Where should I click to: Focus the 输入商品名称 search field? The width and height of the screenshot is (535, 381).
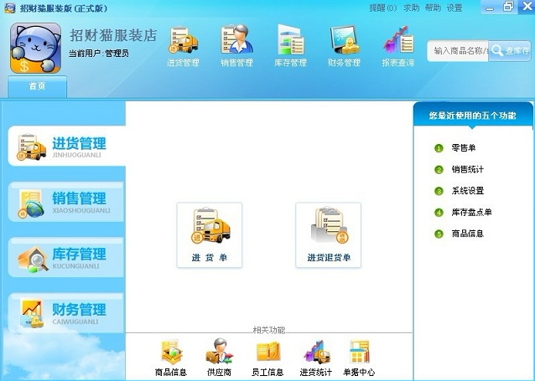(458, 51)
